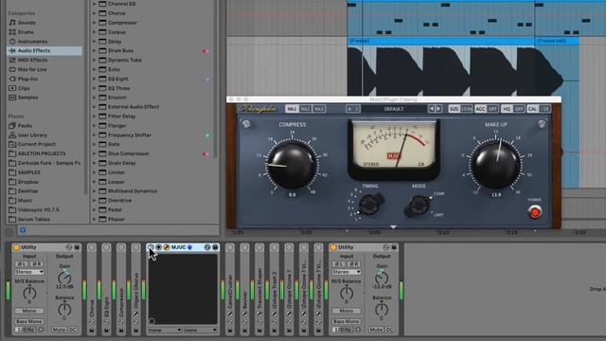The height and width of the screenshot is (341, 606).
Task: Open the Plug-Ins category icon
Action: click(12, 79)
